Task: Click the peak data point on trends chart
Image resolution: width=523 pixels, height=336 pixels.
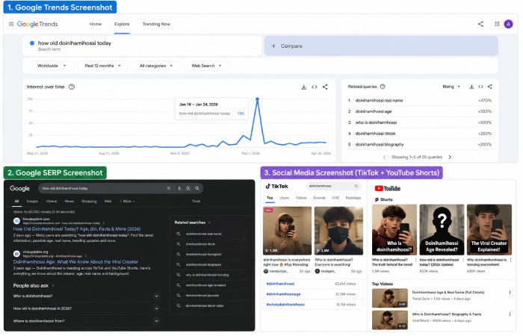Action: (x=257, y=99)
